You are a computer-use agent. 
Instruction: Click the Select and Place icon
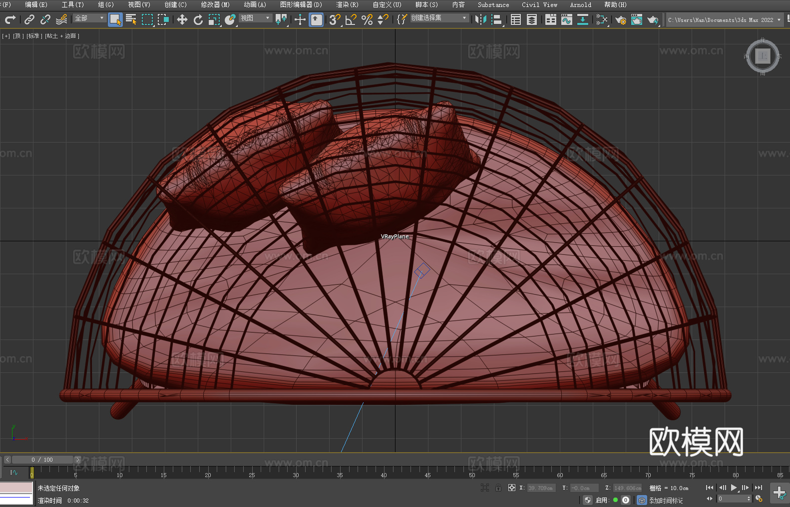point(230,19)
